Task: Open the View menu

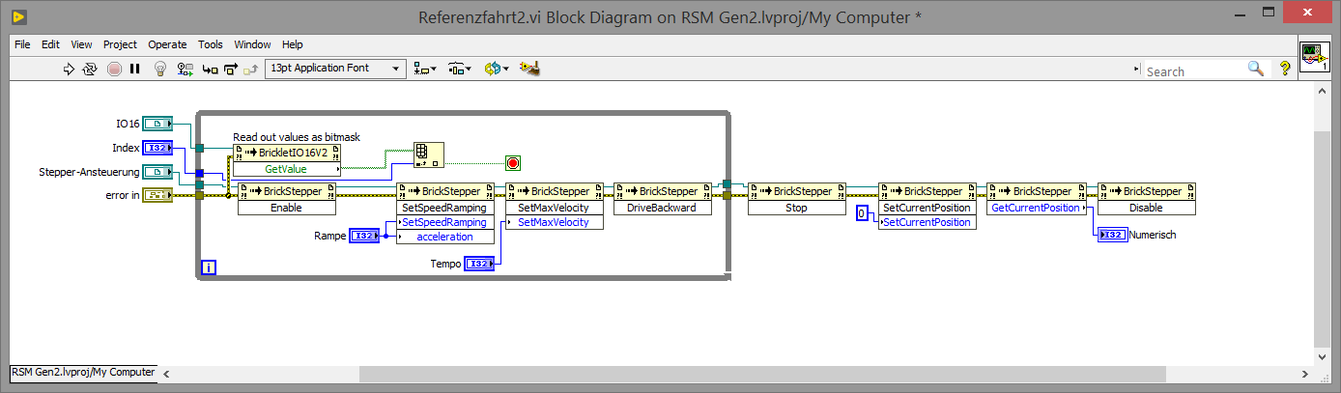Action: (x=81, y=44)
